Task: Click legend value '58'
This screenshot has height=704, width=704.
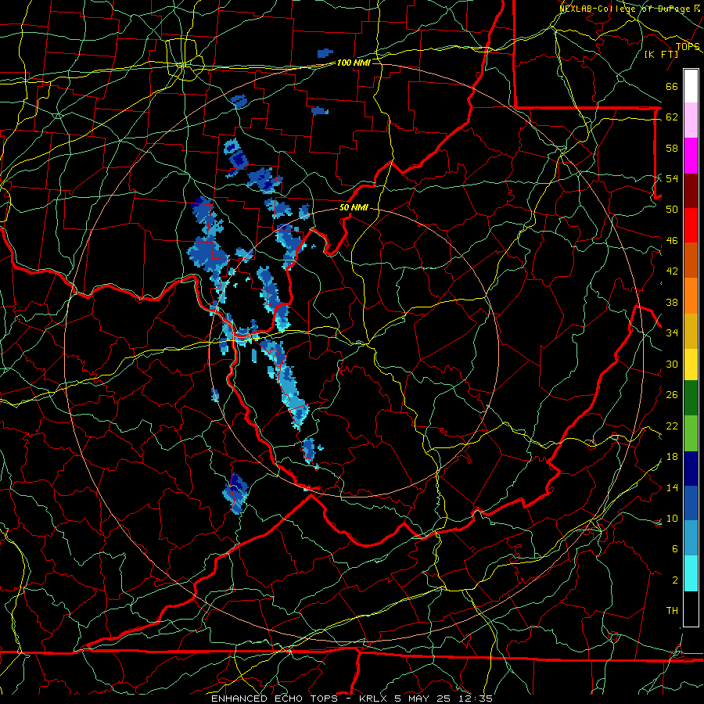Action: click(x=672, y=148)
